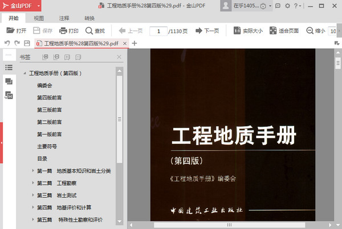
Task: Show the comments panel in left sidebar
Action: coord(9,81)
